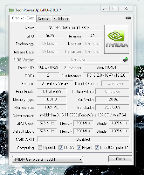Minimize the GPU-Z window

105,9
